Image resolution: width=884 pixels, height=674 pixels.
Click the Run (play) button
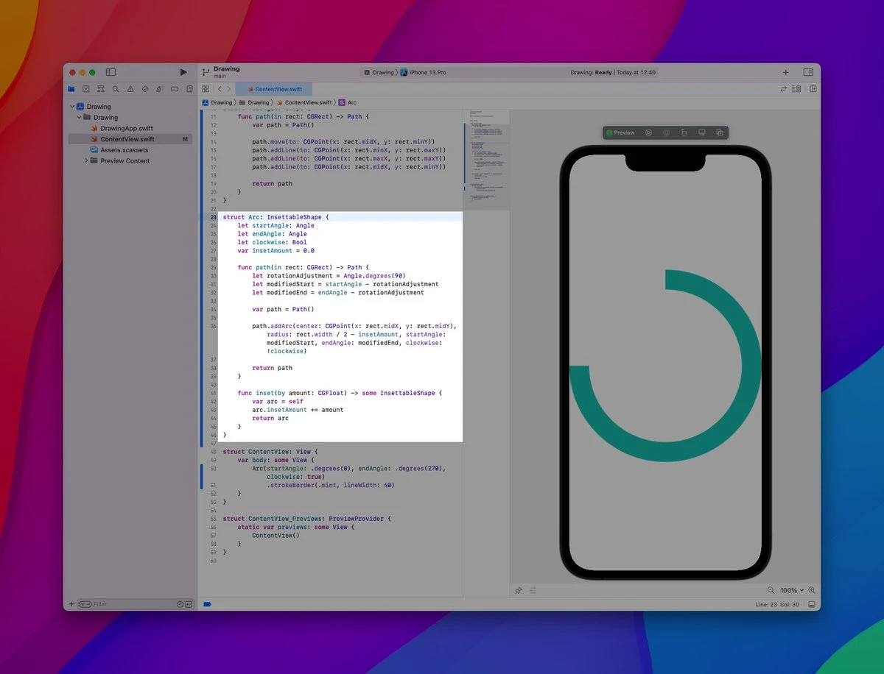183,72
